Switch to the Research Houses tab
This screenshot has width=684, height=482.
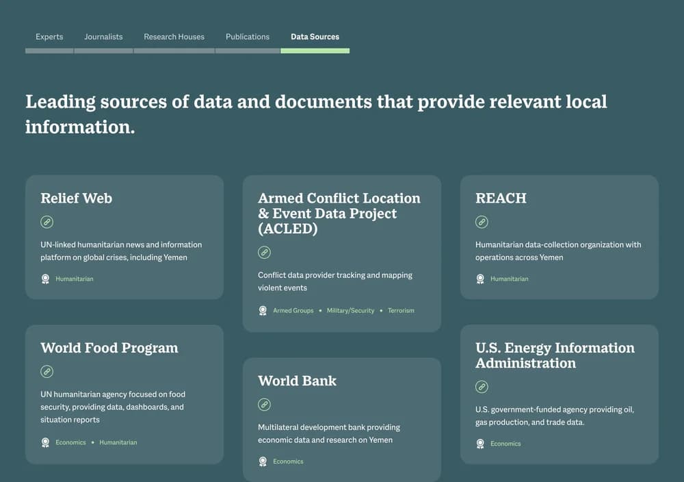pyautogui.click(x=174, y=37)
